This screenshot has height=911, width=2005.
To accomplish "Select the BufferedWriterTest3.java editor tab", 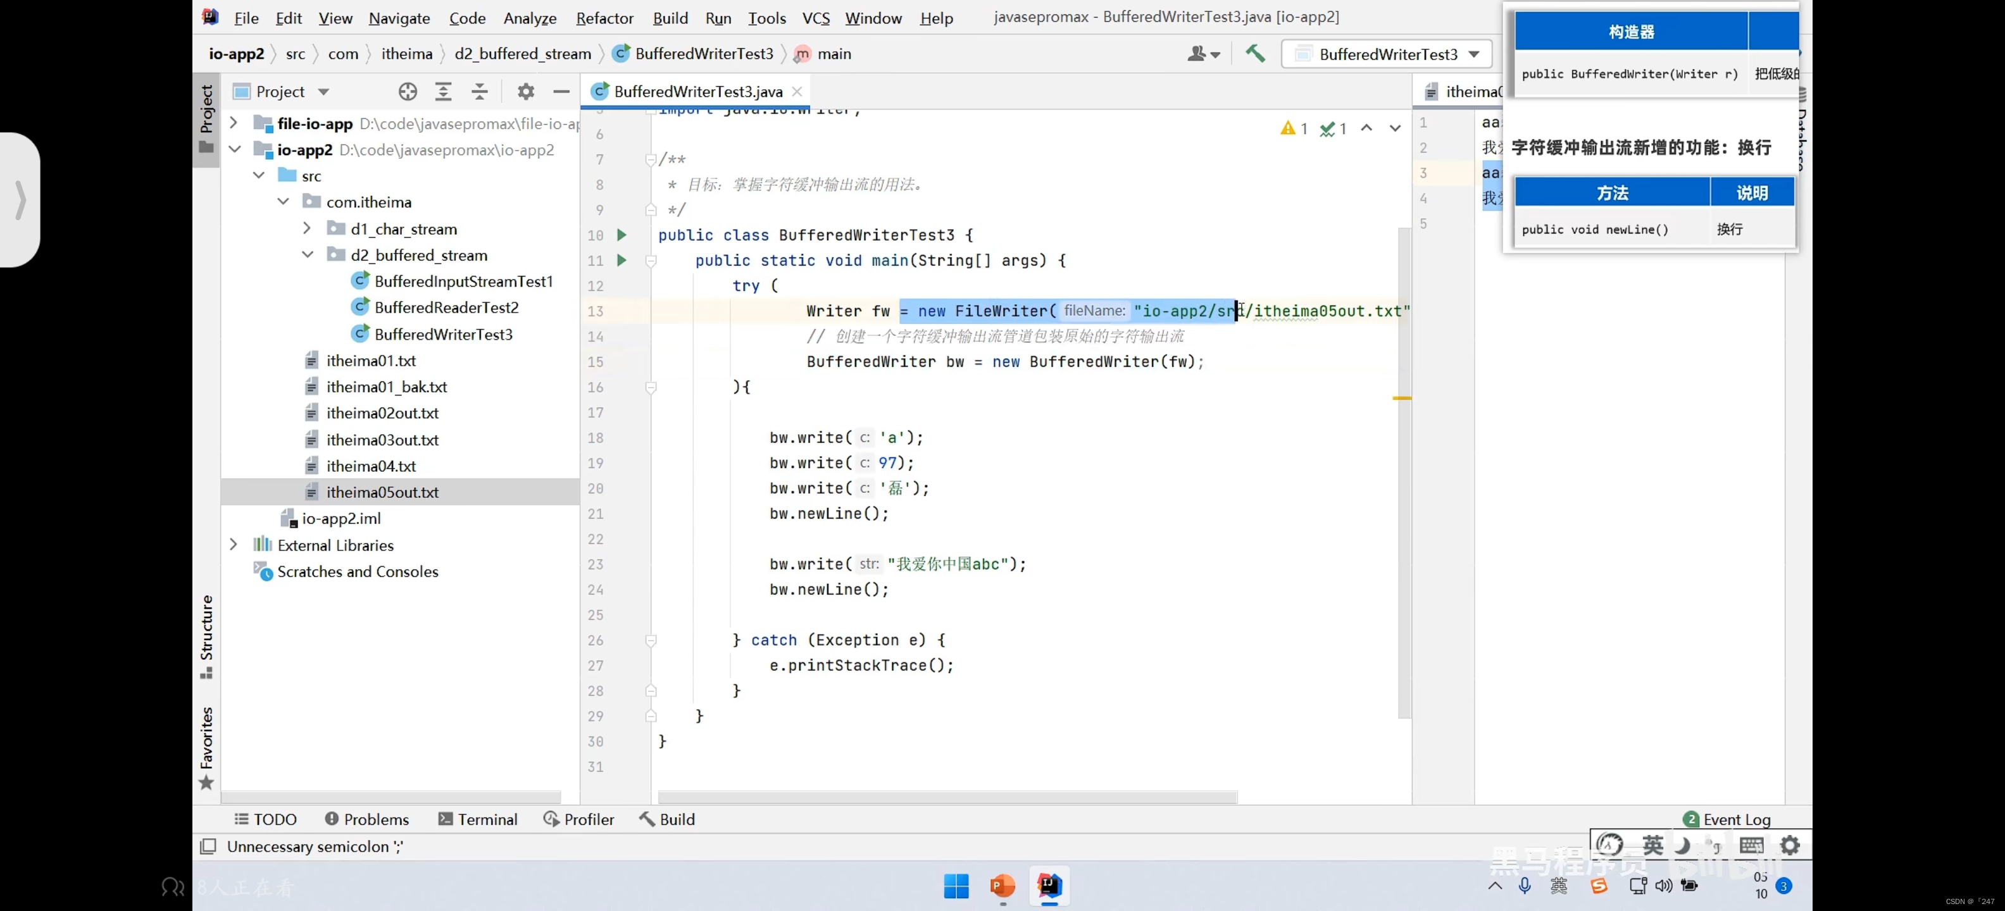I will [x=697, y=92].
